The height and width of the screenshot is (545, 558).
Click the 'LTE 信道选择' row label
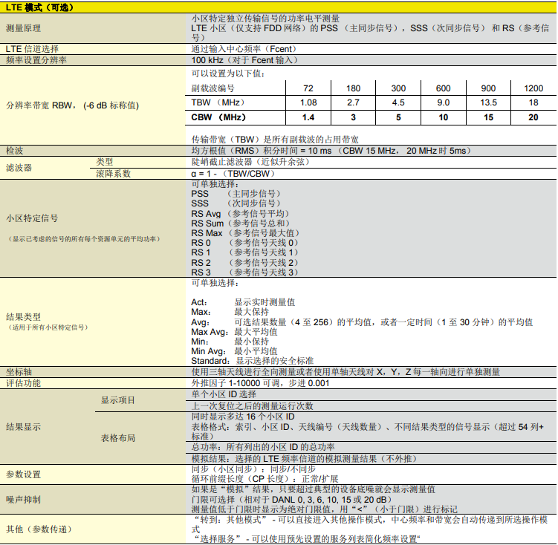click(32, 48)
